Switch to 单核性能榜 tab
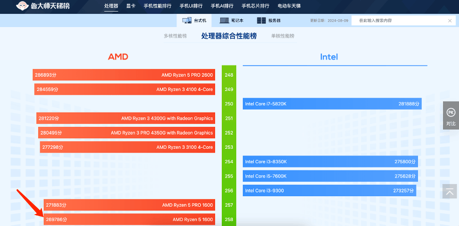The height and width of the screenshot is (226, 459). [x=283, y=36]
